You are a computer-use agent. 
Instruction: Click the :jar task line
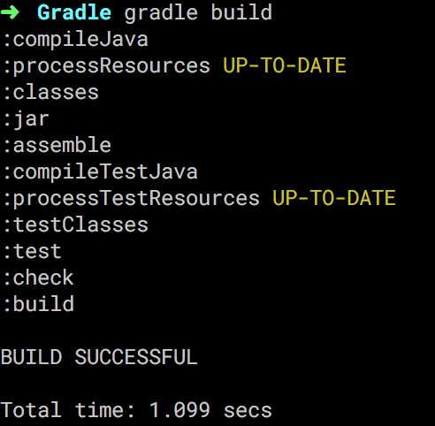coord(27,119)
